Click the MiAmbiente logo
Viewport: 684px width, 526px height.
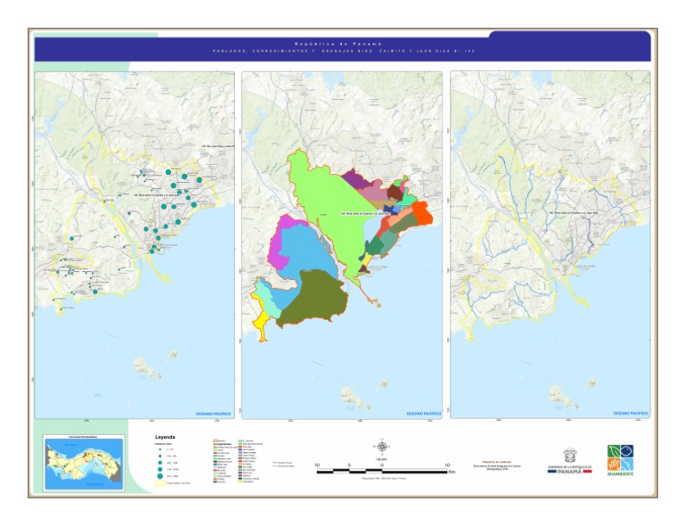tap(621, 458)
